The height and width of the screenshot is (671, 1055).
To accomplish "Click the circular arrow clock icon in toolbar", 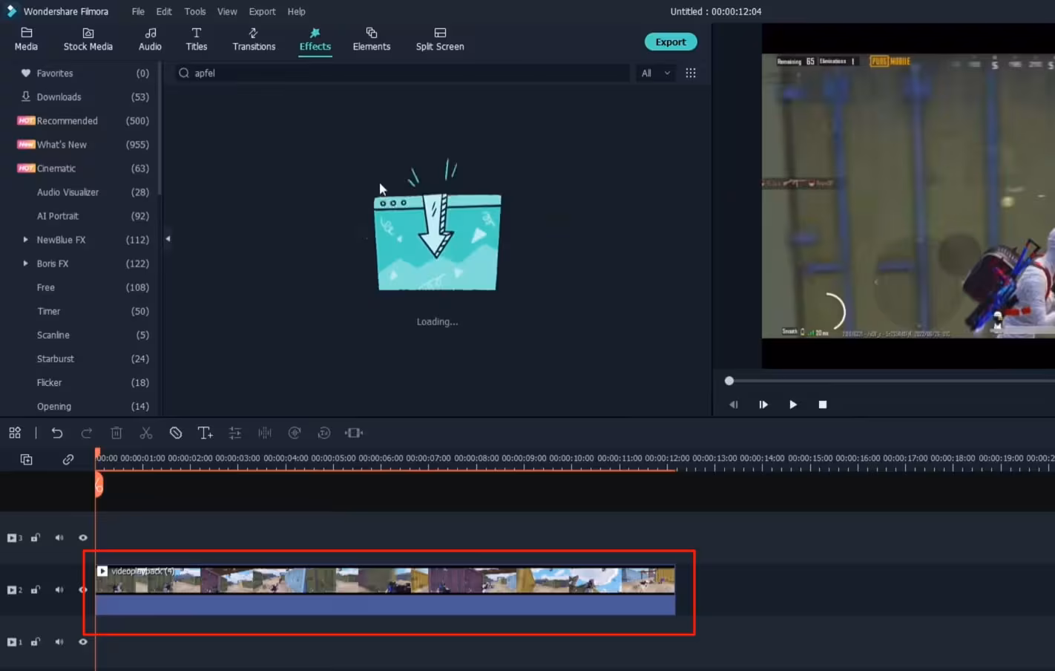I will point(324,433).
